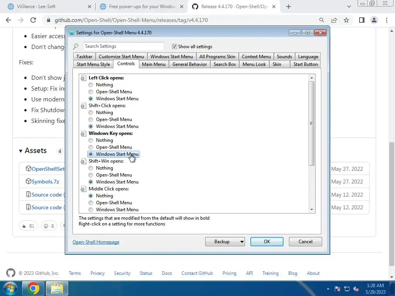Click the magnifier icon next to Search Settings
395x296 pixels.
point(76,46)
